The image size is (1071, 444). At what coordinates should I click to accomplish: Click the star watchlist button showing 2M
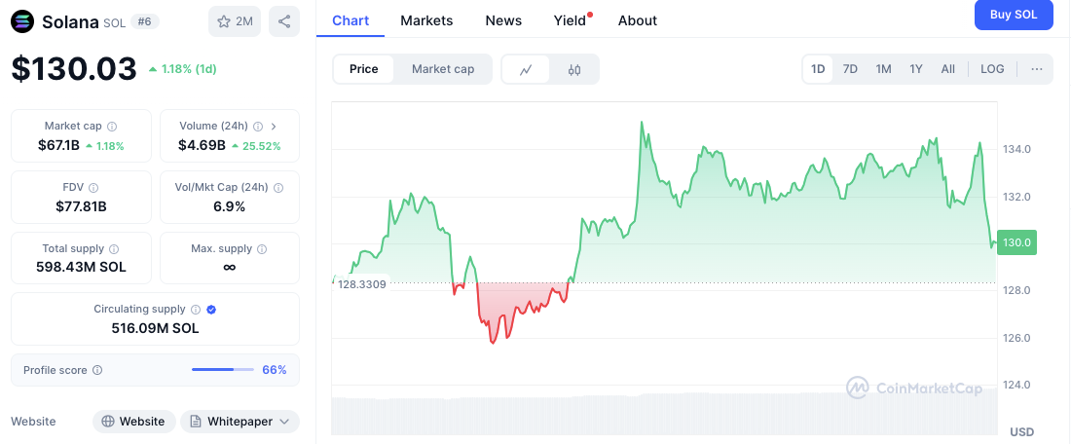(235, 21)
